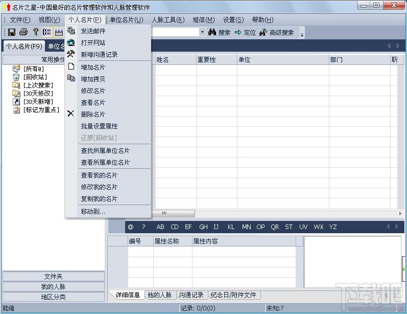Screen dimensions: 407x314
Task: Select the [所有@] tree icon
Action: tap(16, 69)
